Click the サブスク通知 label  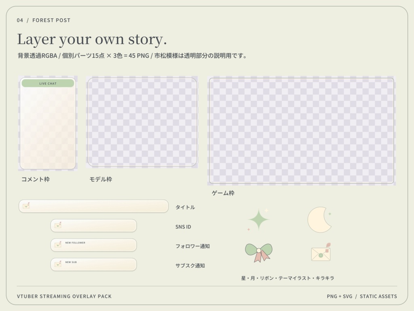[x=190, y=266]
